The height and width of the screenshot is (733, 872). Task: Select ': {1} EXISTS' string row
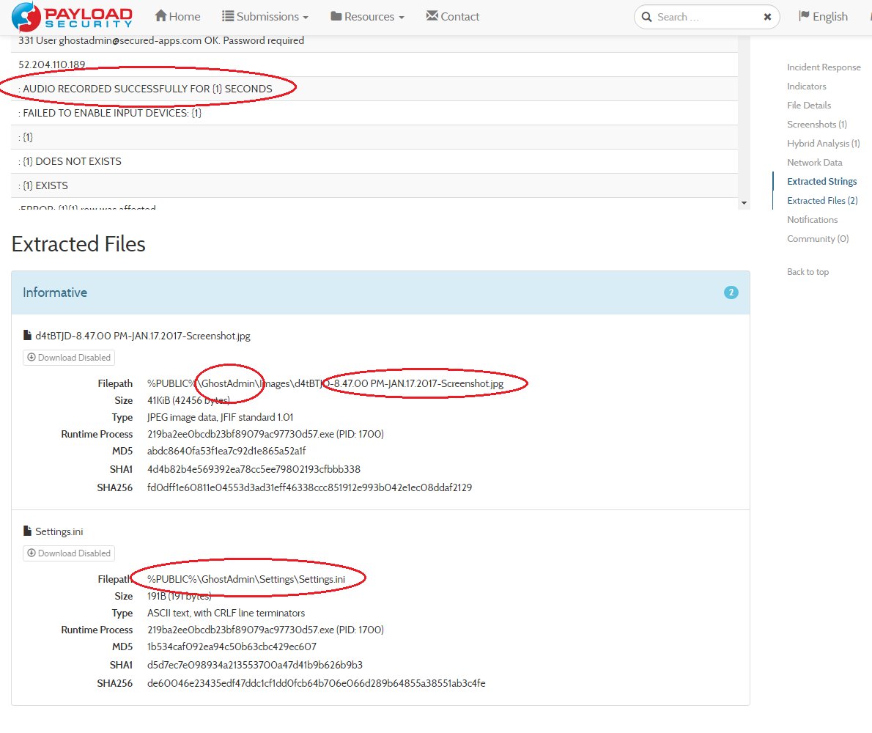374,185
